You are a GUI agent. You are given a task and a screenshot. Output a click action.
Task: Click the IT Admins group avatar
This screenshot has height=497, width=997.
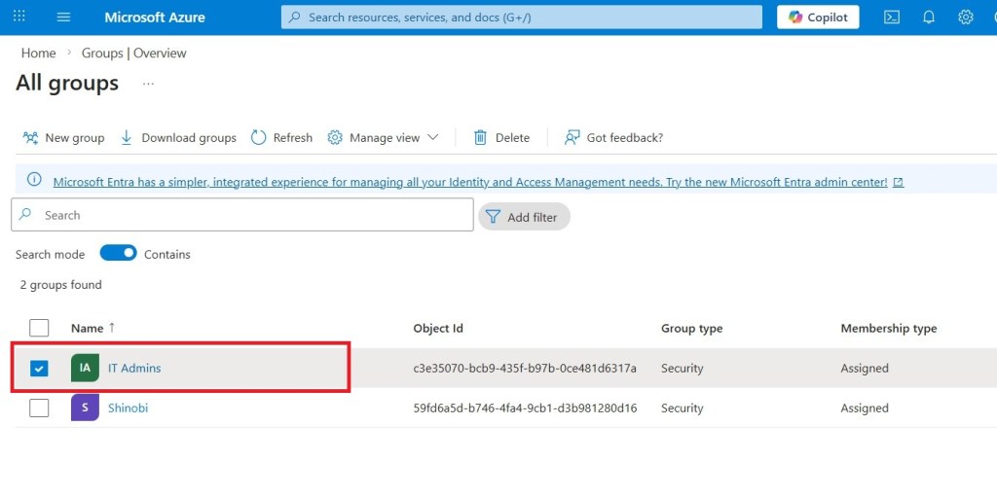pos(85,368)
